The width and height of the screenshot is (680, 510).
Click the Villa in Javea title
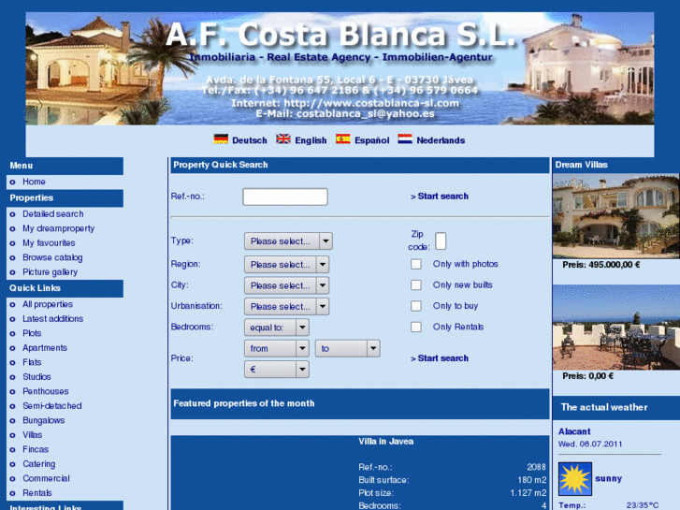coord(385,442)
